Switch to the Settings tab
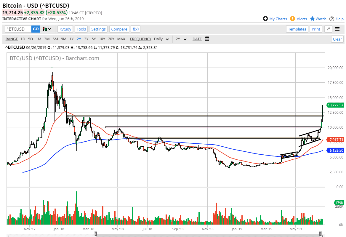This screenshot has height=237, width=346. point(98,29)
